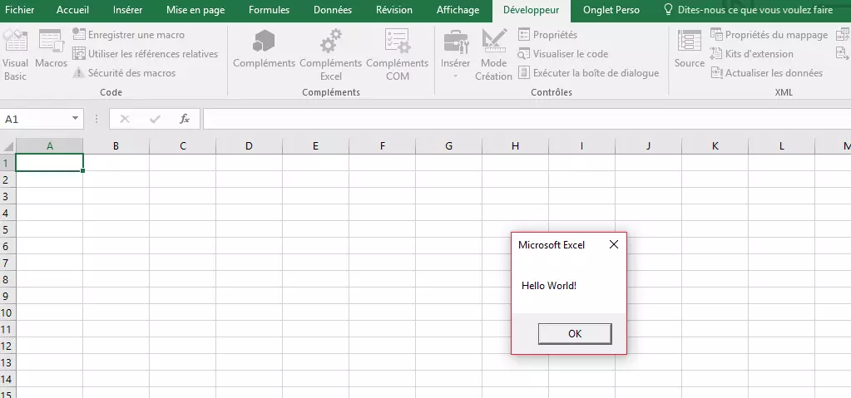Open Compléments COM dialog
The image size is (851, 398).
tap(398, 56)
